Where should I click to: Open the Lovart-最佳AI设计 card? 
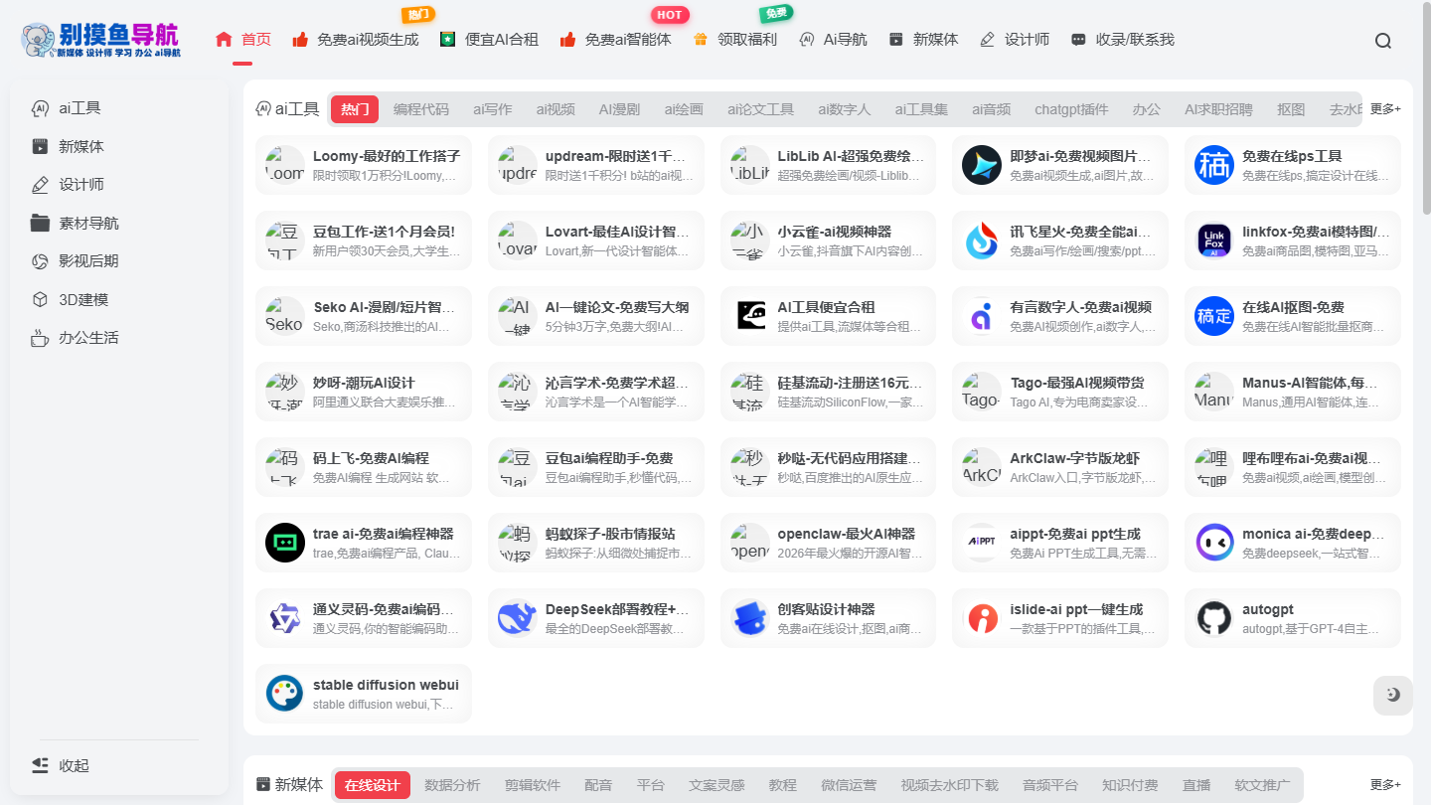pos(596,241)
